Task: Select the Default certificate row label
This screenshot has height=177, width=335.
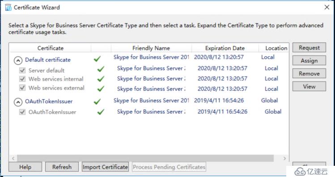Action: (x=48, y=60)
